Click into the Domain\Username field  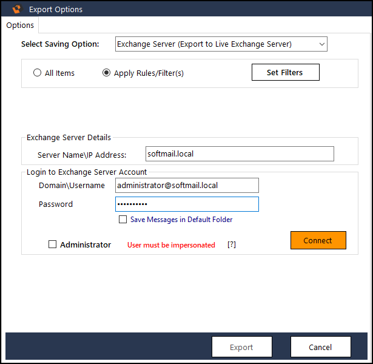point(187,185)
